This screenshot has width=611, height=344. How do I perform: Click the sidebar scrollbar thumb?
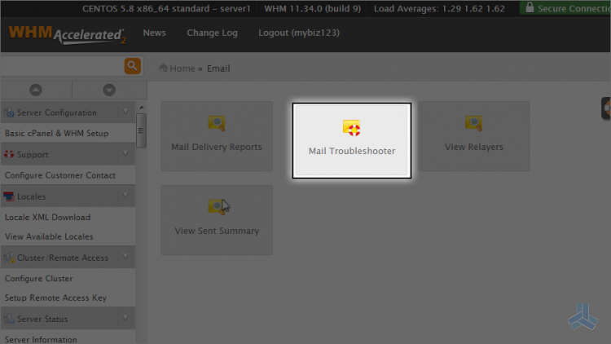coord(141,130)
